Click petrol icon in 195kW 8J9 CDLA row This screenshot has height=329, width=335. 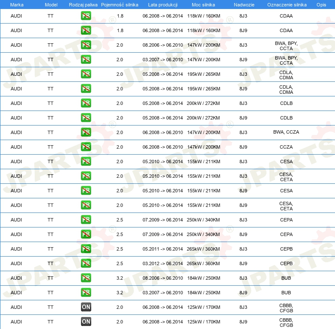click(x=86, y=88)
